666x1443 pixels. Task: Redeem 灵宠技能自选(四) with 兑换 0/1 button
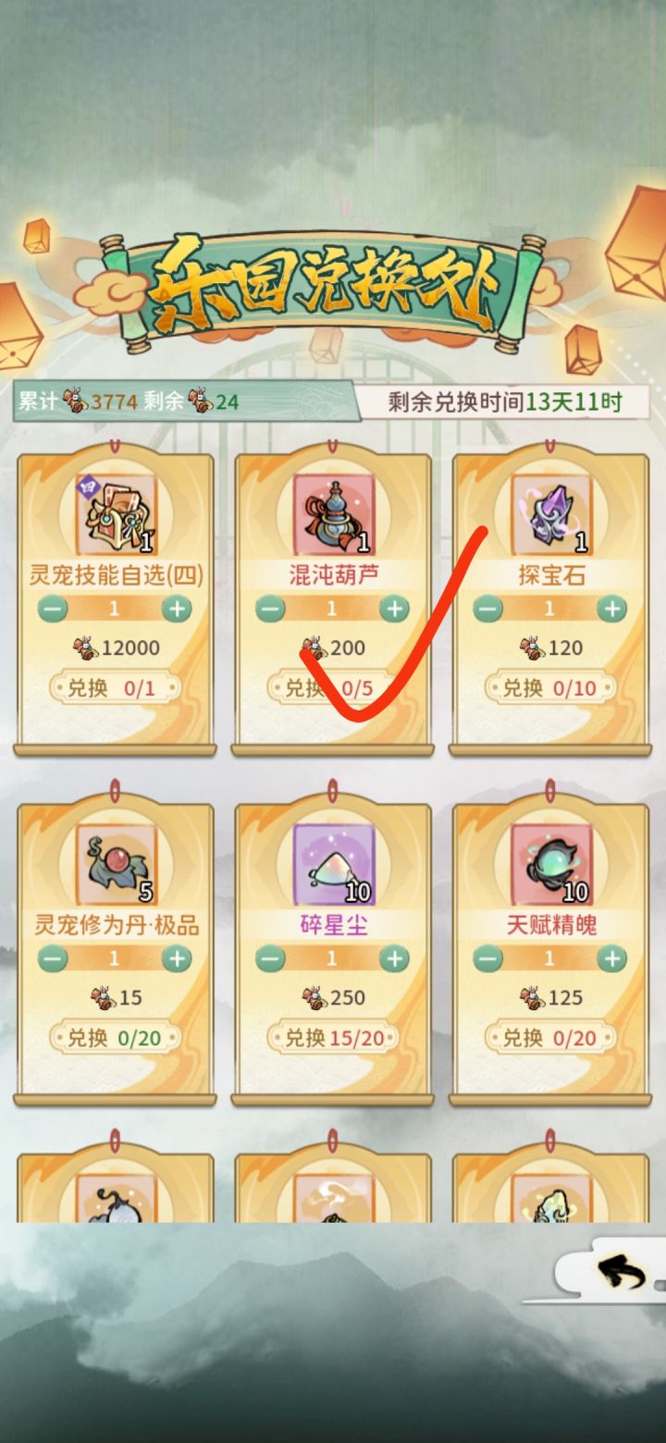click(x=115, y=688)
